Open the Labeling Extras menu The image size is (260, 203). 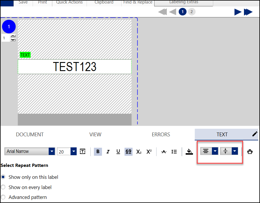pyautogui.click(x=184, y=2)
